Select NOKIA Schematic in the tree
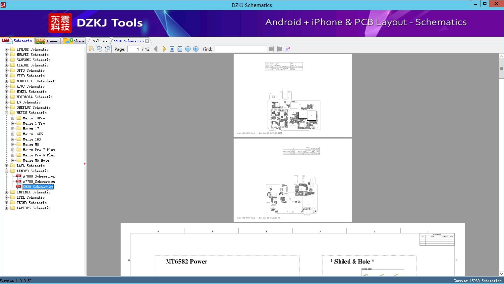This screenshot has width=504, height=284. [31, 92]
